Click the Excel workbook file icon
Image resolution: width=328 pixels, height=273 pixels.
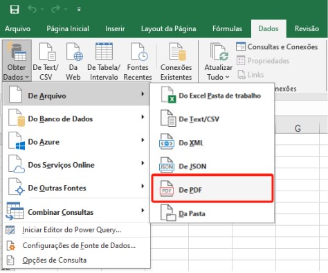168,95
